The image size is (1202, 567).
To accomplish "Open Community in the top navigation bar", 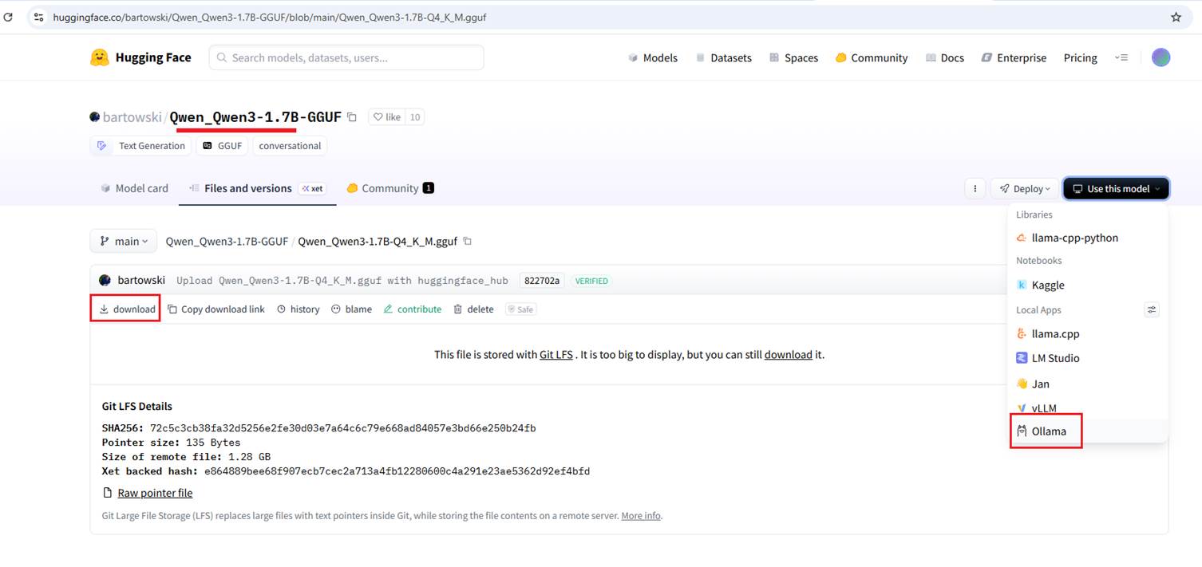I will tap(872, 57).
